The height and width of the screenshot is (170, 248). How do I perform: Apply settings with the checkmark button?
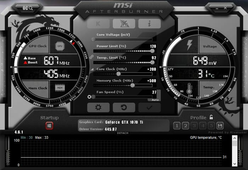tap(150, 107)
